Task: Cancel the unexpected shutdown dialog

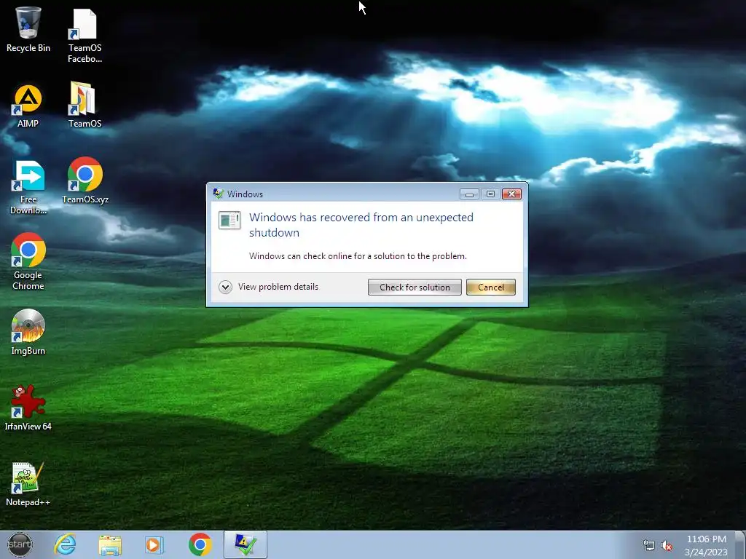Action: pos(491,287)
